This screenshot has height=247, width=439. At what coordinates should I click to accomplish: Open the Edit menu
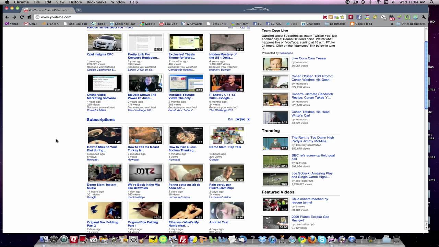pyautogui.click(x=48, y=2)
